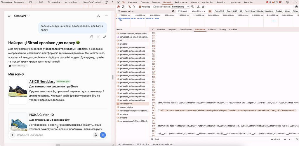This screenshot has width=299, height=146.
Task: Add attachment with plus icon
Action: (x=13, y=135)
